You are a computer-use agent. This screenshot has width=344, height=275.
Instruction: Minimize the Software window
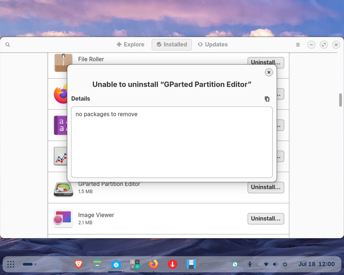(x=311, y=45)
